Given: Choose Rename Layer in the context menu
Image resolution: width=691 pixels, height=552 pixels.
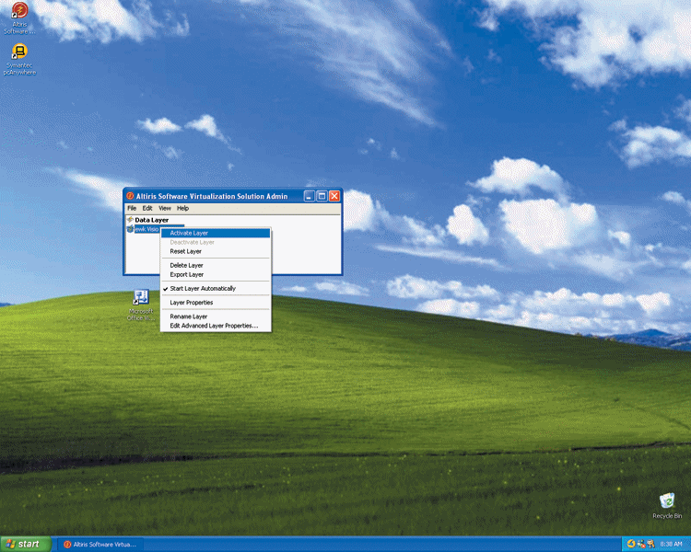Looking at the screenshot, I should click(x=216, y=316).
